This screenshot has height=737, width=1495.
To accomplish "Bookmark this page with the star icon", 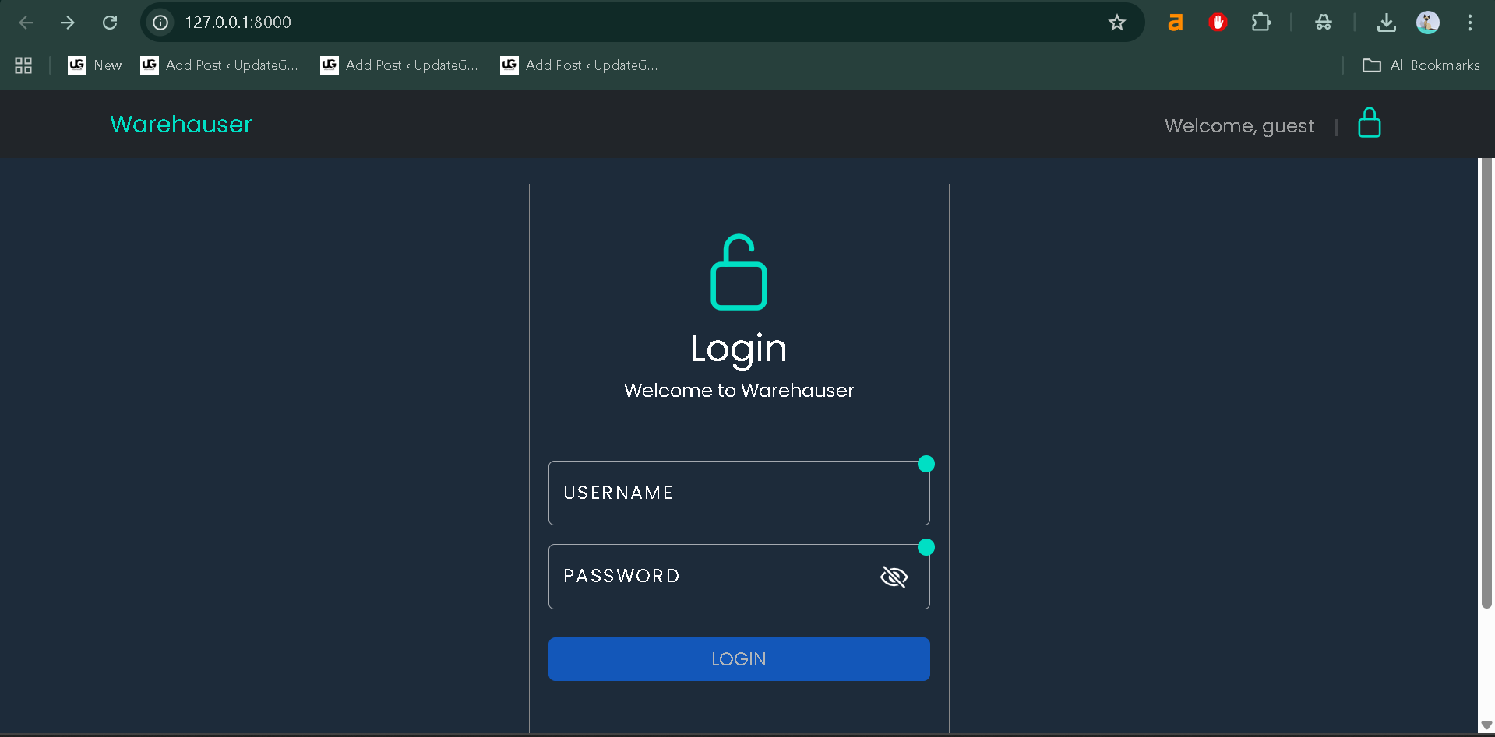I will tap(1116, 23).
